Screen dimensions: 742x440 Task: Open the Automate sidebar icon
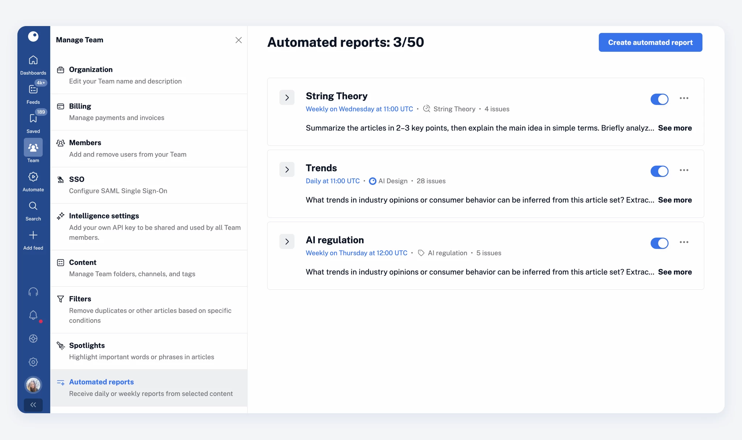[33, 177]
